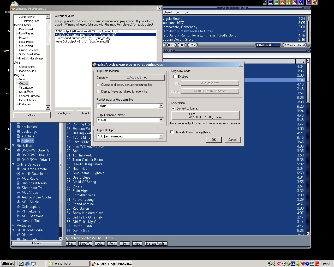Open Playlist index digits dropdown
Viewport: 334px width, 267px height.
click(161, 106)
